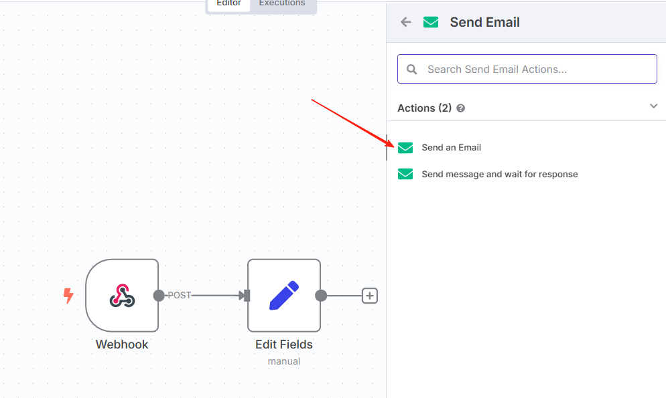Click the Send Email panel title
Viewport: 666px width, 398px height.
484,22
